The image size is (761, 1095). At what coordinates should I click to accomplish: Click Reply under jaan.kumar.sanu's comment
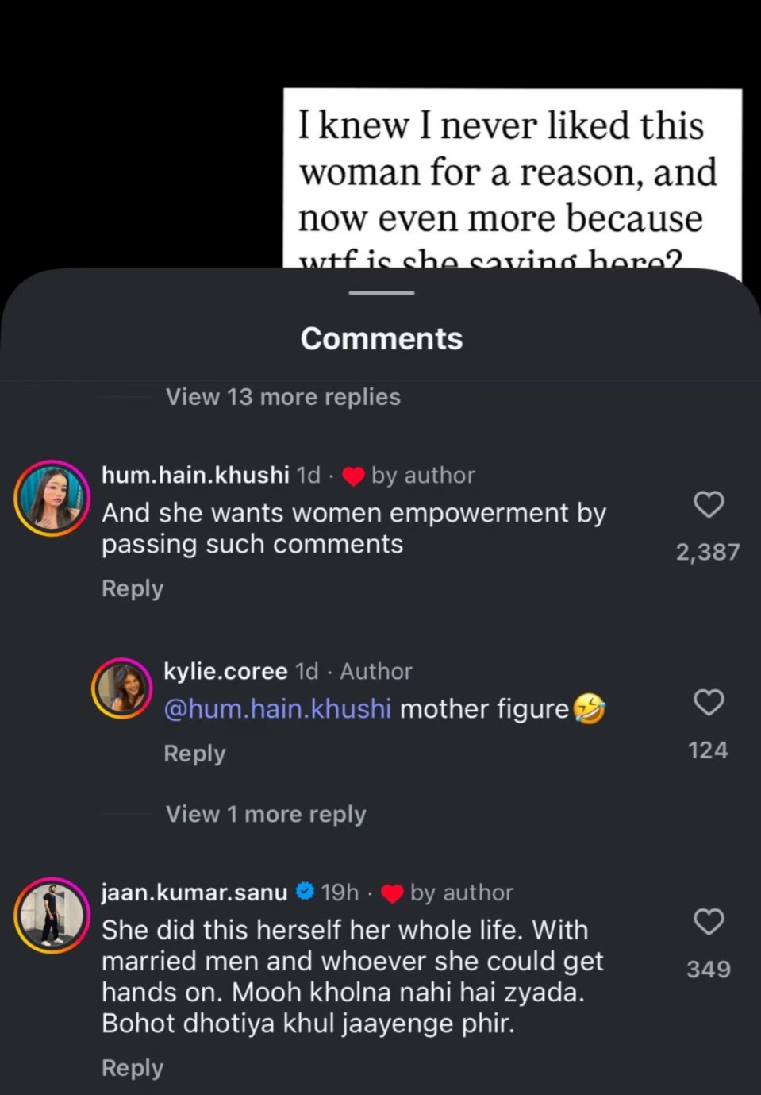pos(132,1067)
